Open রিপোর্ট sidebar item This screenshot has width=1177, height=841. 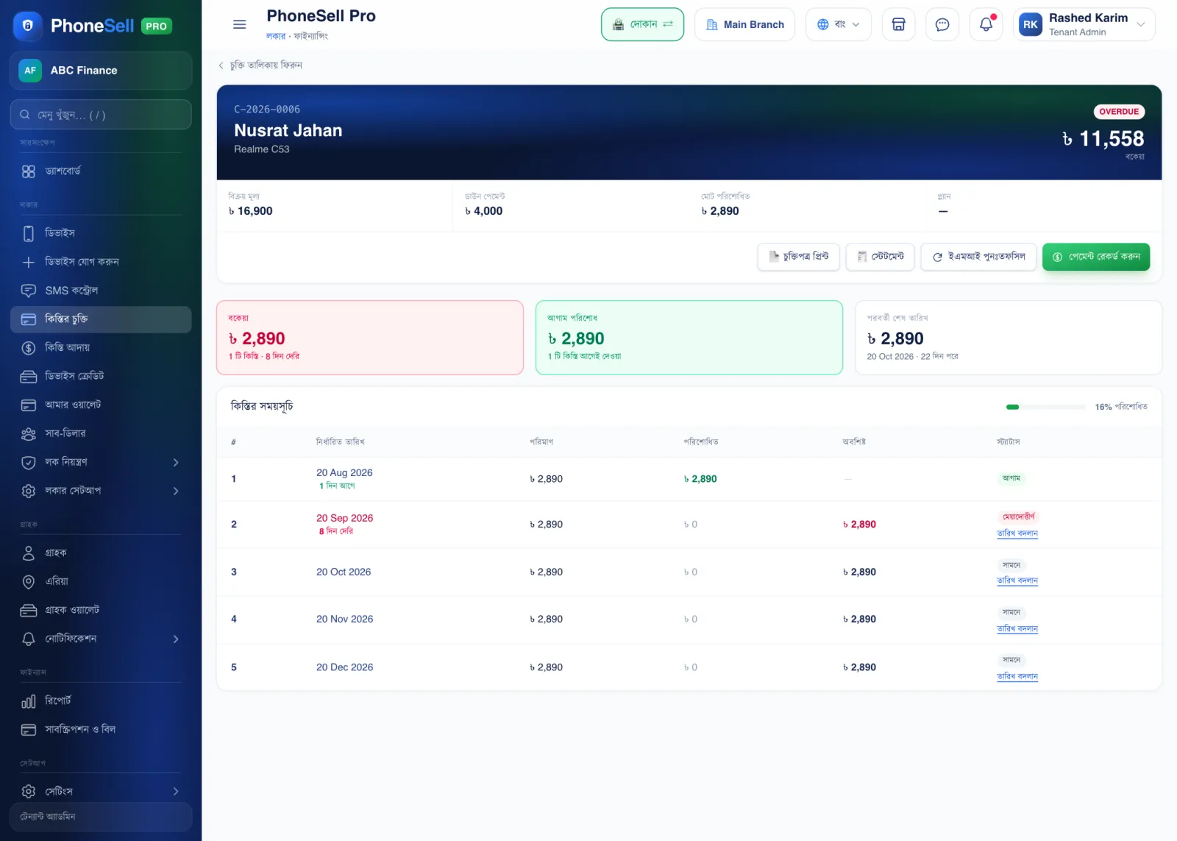pos(101,700)
